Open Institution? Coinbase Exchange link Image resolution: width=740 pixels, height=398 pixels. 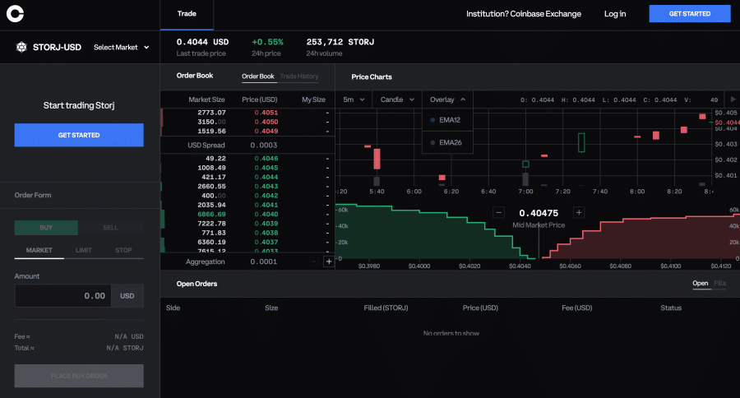(524, 14)
